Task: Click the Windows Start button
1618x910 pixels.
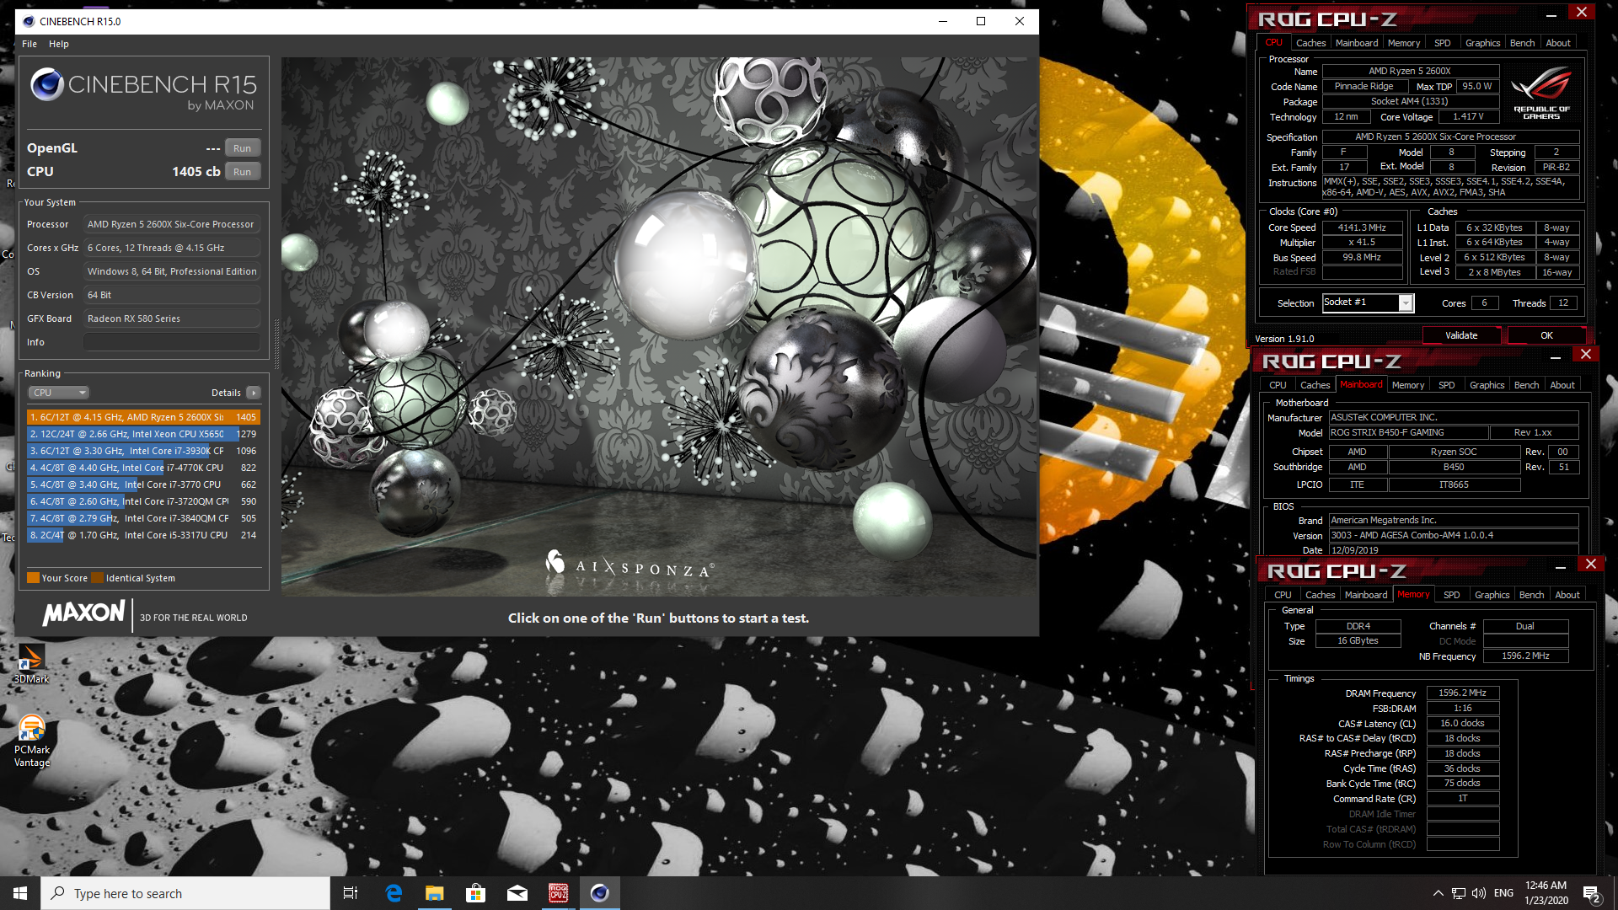Action: 20,893
